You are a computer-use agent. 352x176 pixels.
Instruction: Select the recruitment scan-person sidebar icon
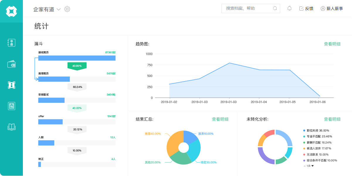pyautogui.click(x=11, y=85)
